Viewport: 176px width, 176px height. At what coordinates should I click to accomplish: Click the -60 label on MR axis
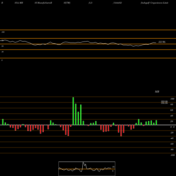pos(172,144)
